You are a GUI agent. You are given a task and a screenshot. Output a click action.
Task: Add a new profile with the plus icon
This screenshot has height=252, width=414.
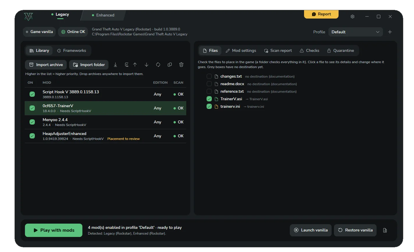coord(390,32)
